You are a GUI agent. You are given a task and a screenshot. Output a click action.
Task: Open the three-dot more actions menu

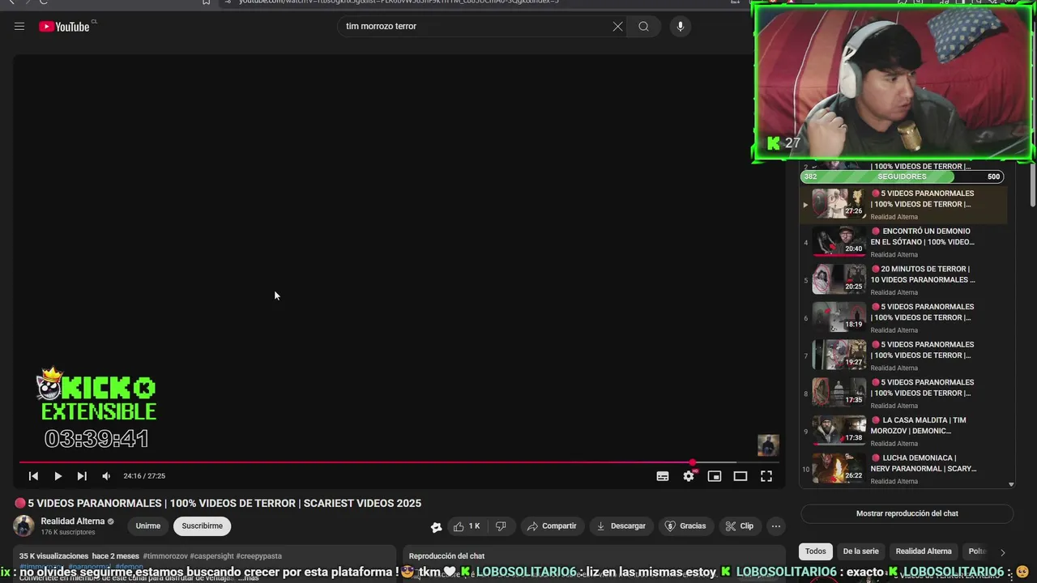tap(775, 526)
